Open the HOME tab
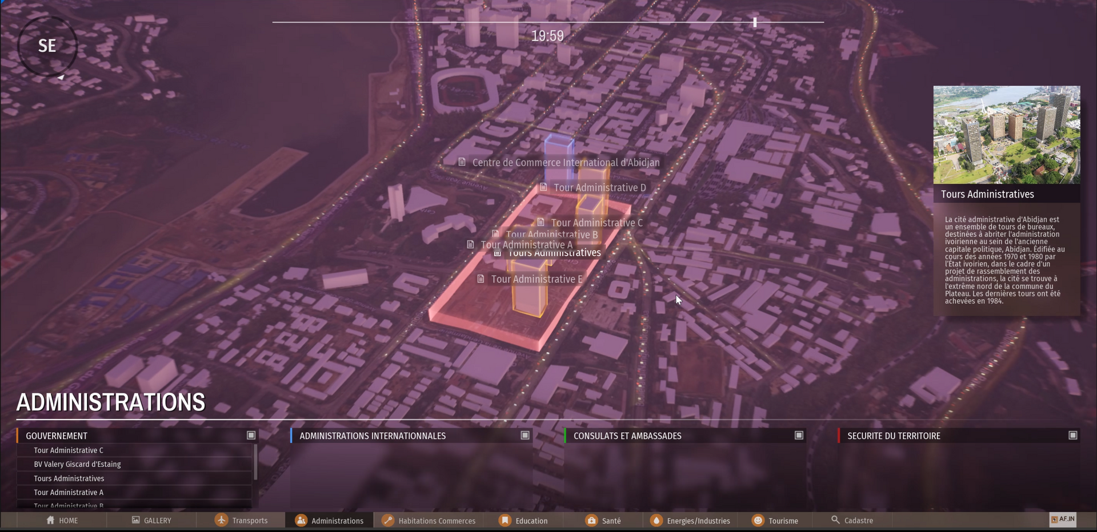The image size is (1097, 532). click(62, 520)
